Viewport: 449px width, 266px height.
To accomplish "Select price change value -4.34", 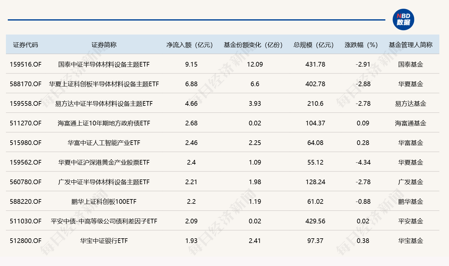I will pos(363,162).
